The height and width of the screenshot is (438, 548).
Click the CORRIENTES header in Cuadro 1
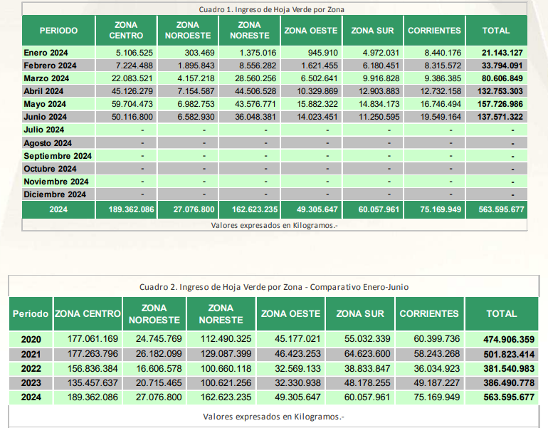click(434, 31)
